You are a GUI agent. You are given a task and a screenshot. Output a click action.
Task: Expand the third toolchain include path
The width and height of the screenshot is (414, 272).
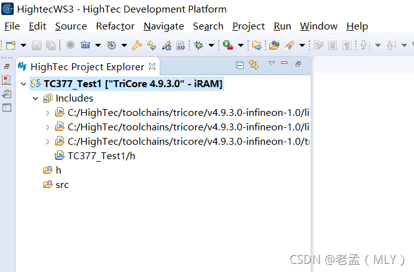coord(48,142)
